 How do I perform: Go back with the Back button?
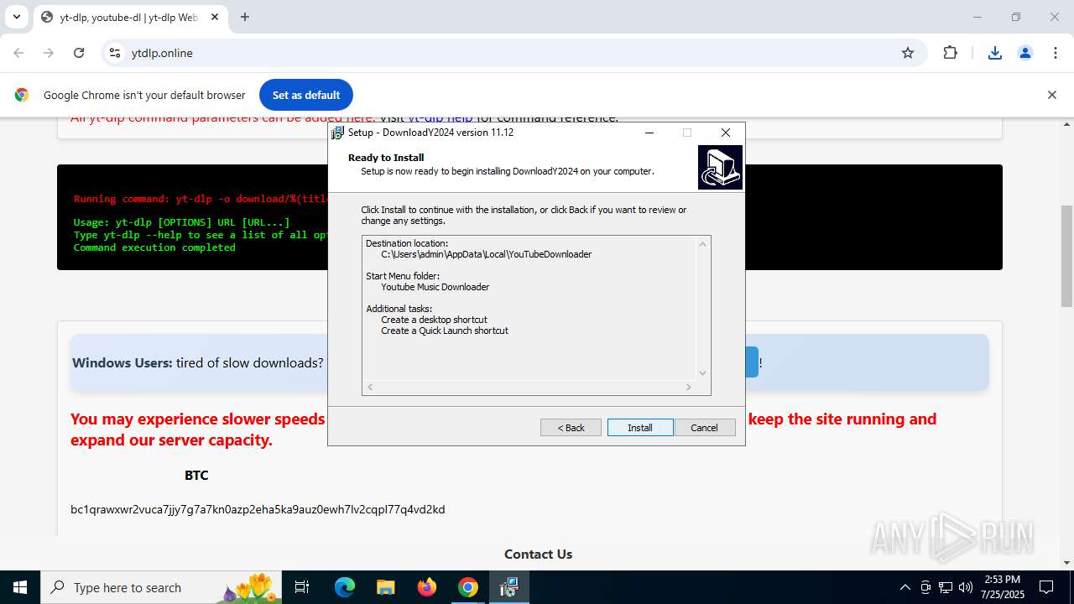[x=571, y=428]
